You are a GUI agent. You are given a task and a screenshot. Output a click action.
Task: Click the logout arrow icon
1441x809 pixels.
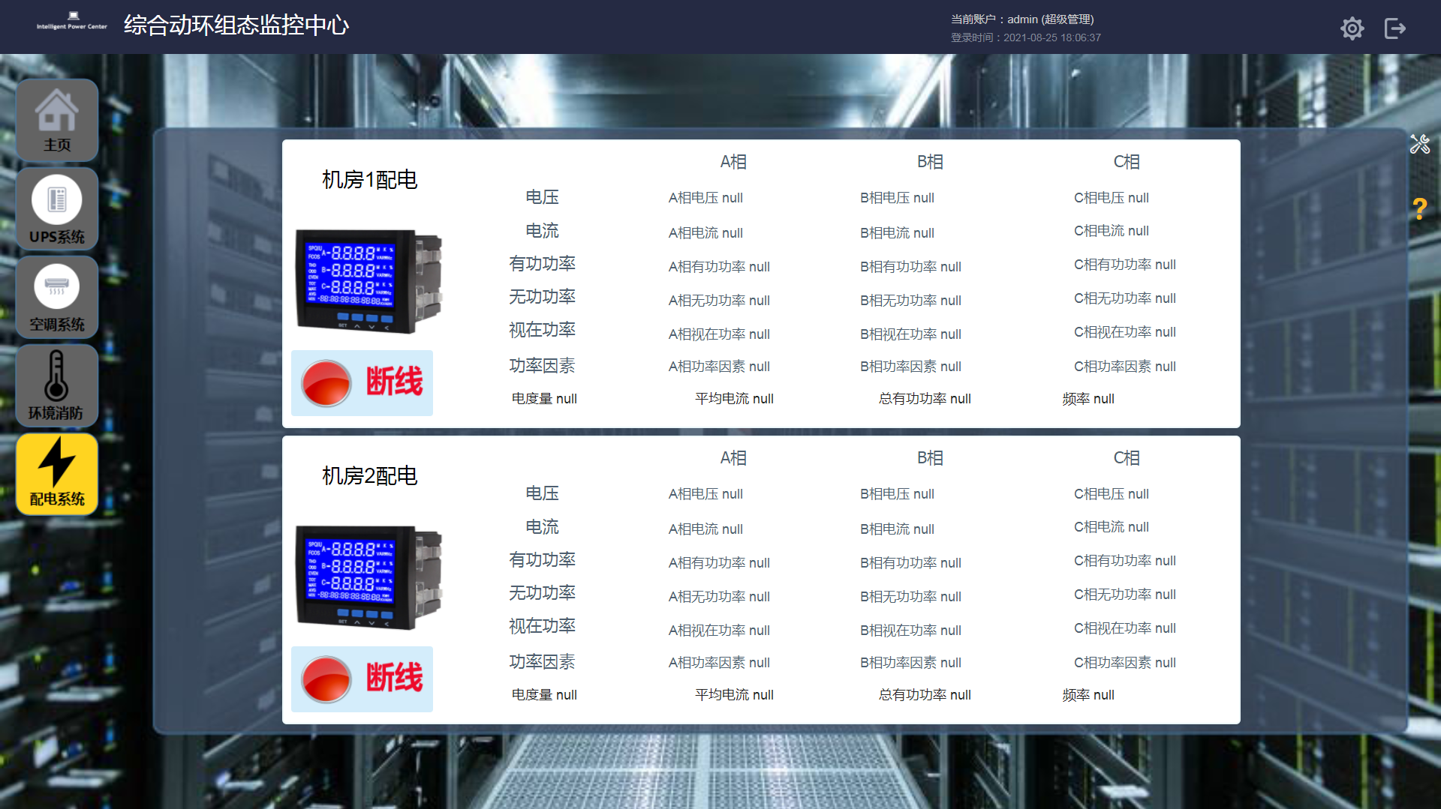(x=1394, y=28)
